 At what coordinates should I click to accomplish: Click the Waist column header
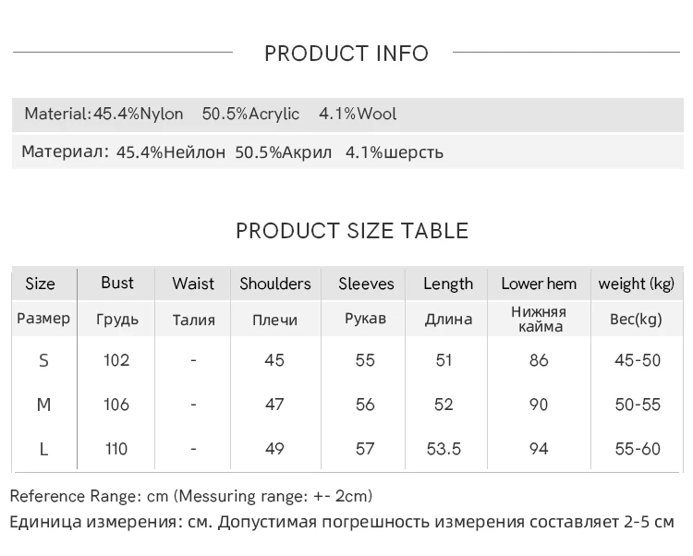pyautogui.click(x=193, y=284)
